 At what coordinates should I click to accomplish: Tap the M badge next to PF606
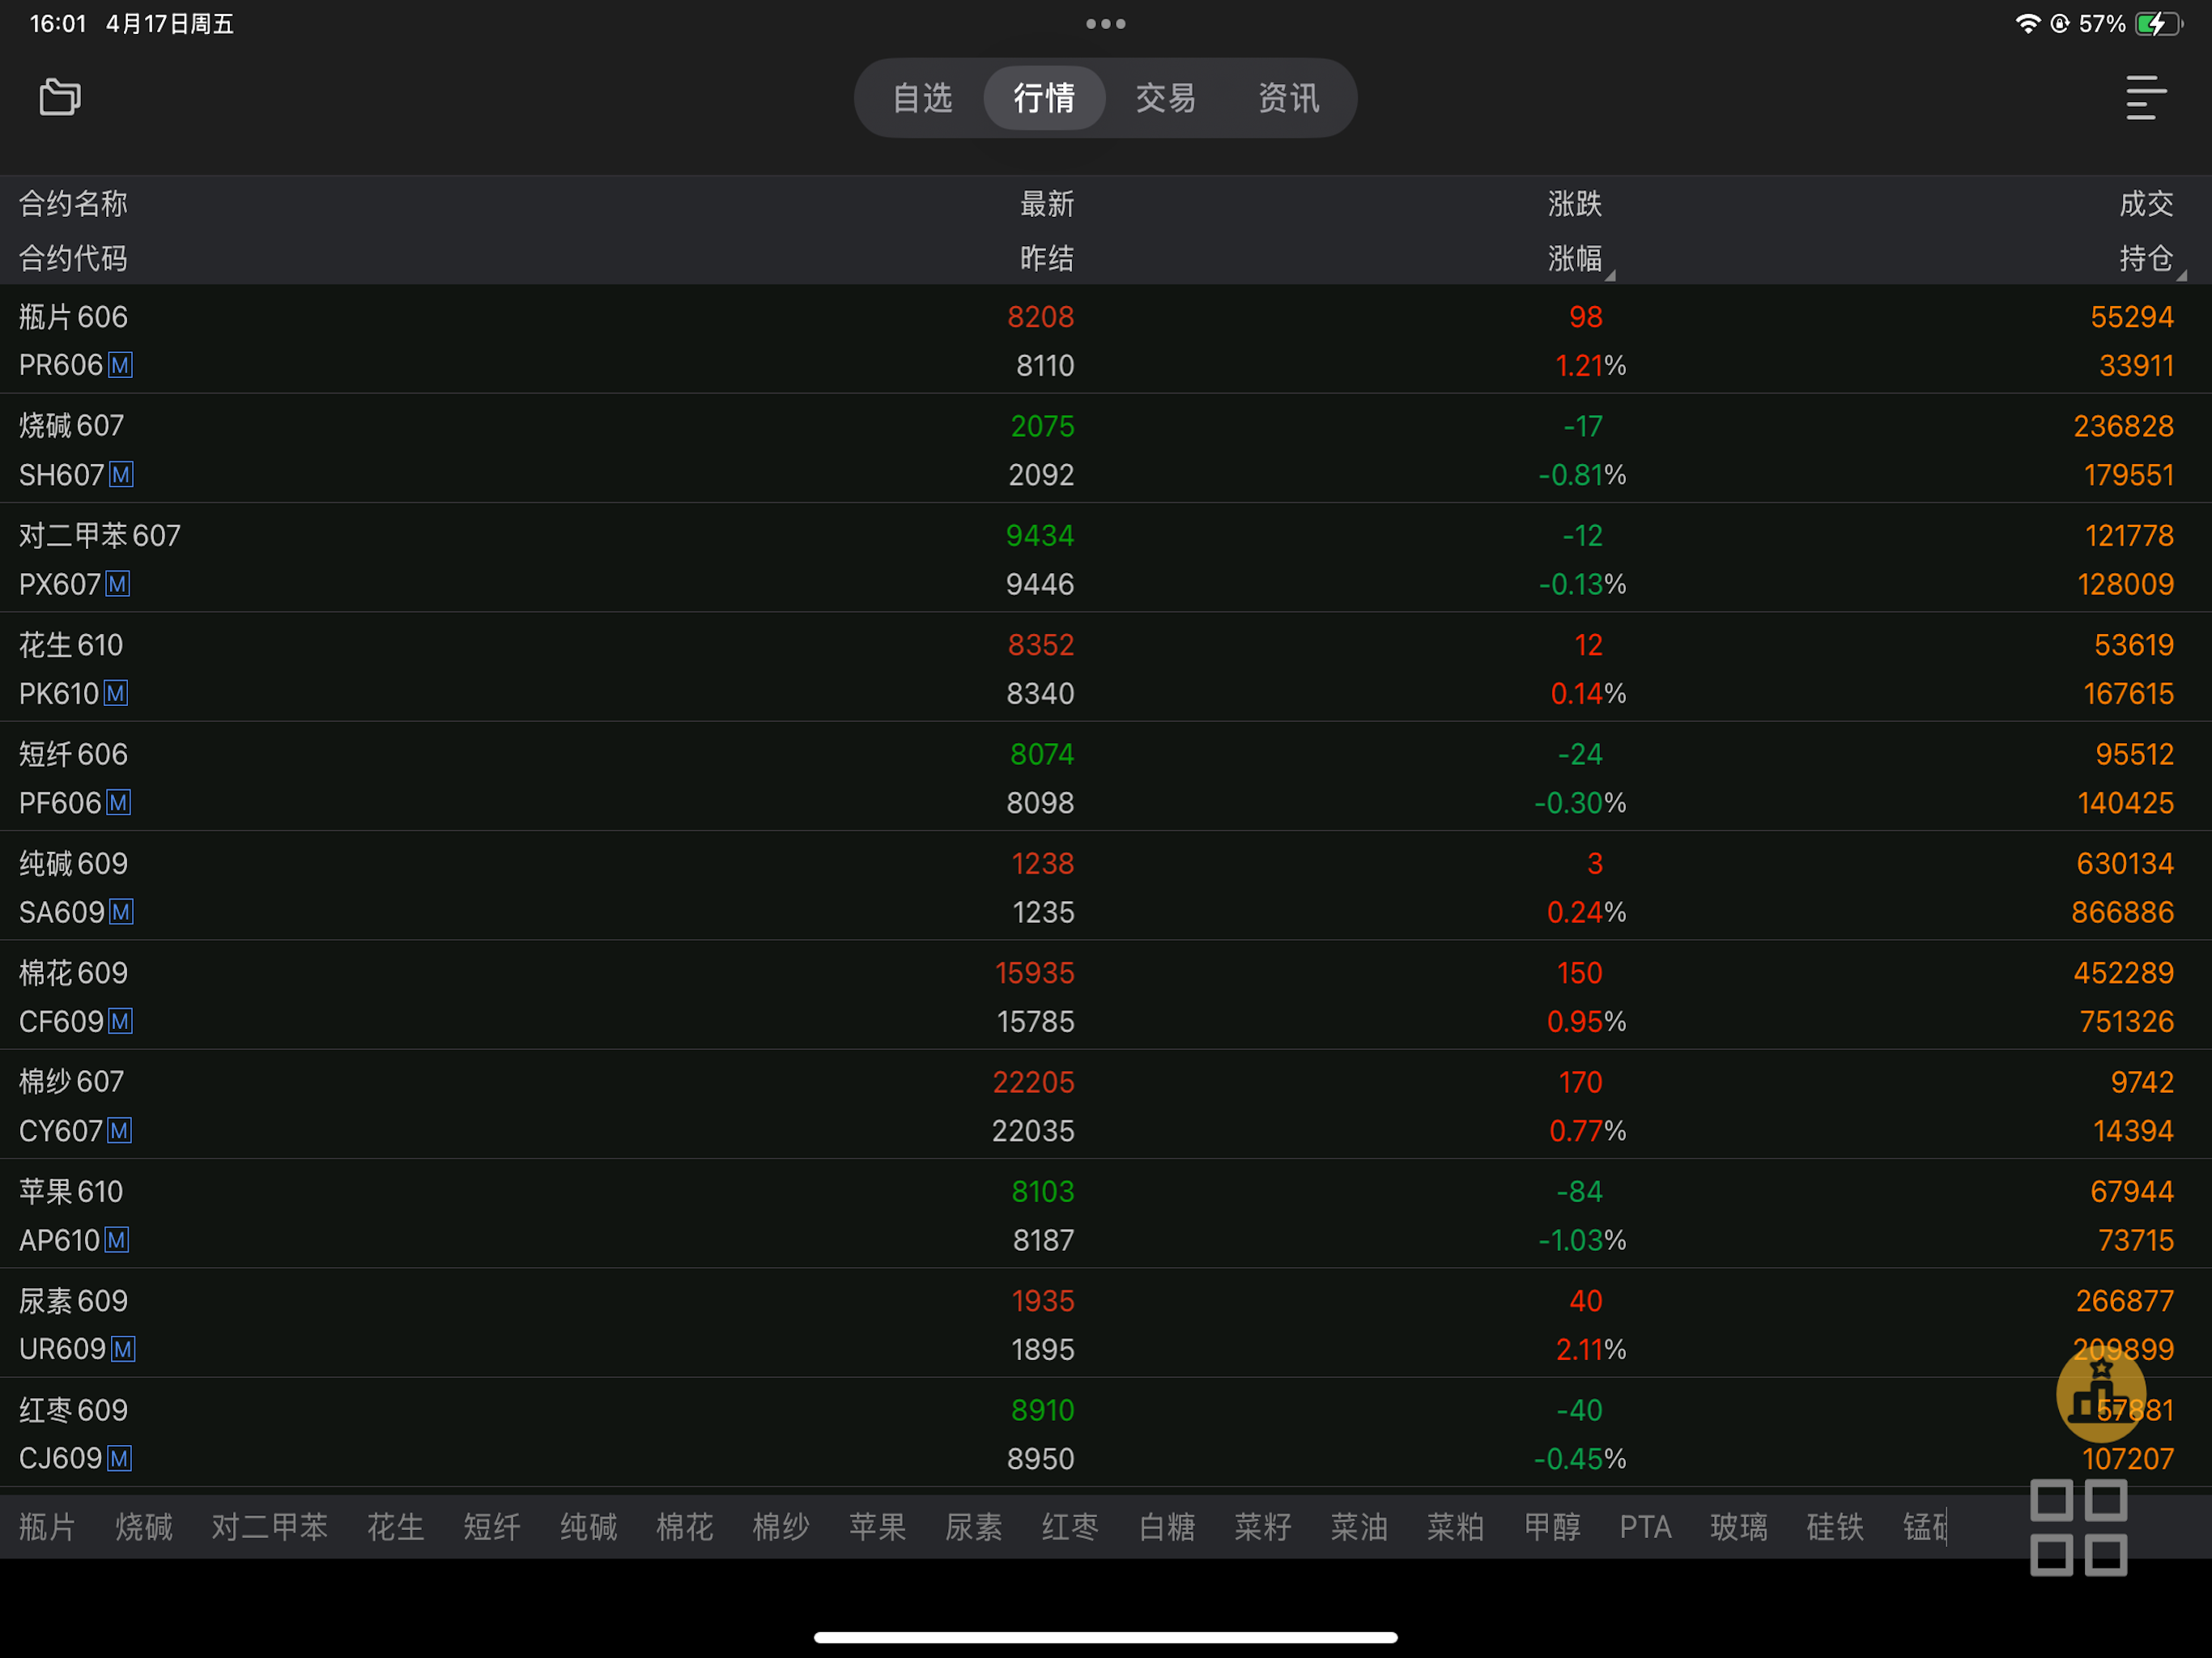(x=119, y=802)
